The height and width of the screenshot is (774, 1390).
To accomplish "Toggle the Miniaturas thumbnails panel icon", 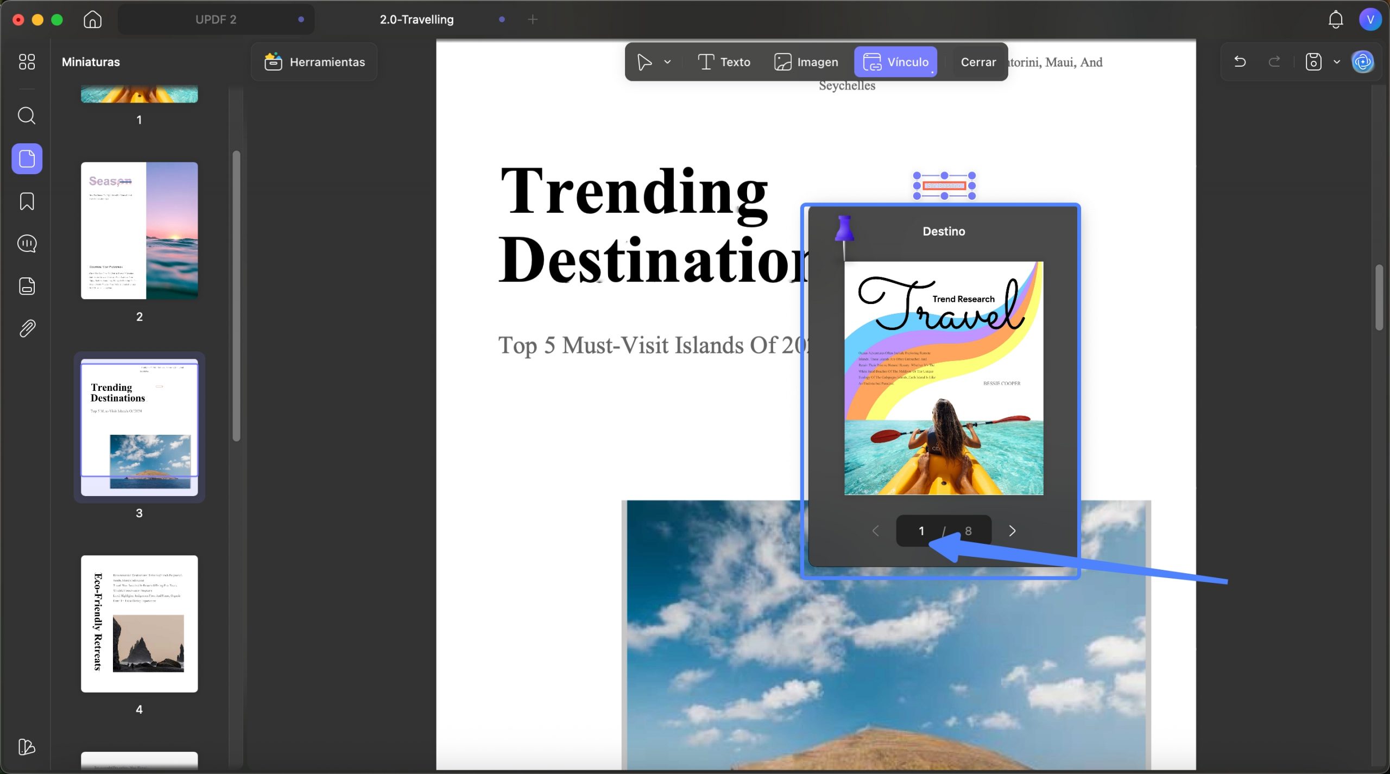I will tap(27, 158).
